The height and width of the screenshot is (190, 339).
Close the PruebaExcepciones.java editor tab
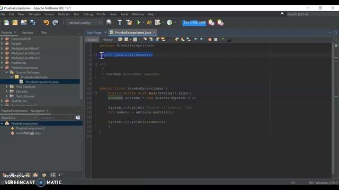154,32
